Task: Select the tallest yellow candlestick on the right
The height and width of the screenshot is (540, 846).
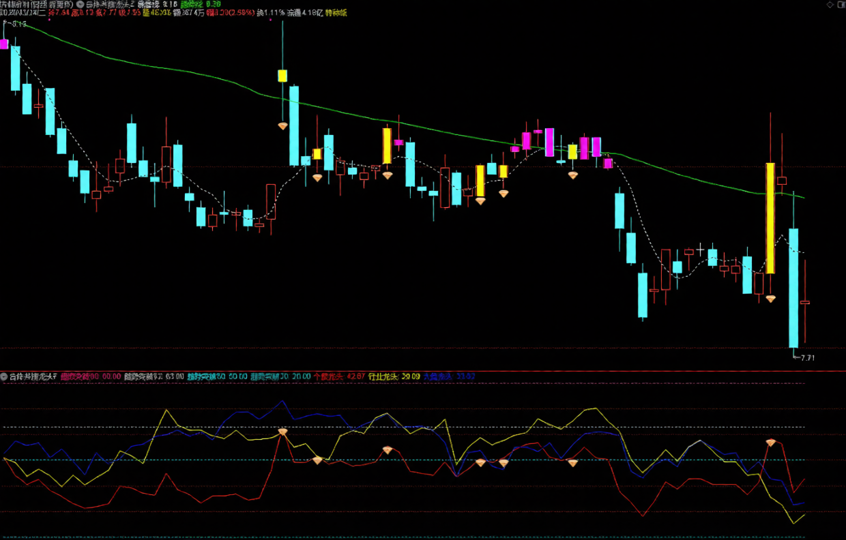Action: [x=770, y=218]
